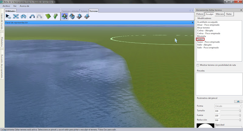
Task: Open the Rutas tab
Action: [x=229, y=14]
